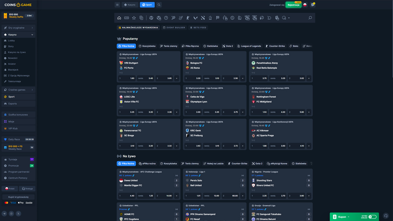Viewport: 393px width, 221px height.
Task: Open the Telegram social icon
Action: 4,213
